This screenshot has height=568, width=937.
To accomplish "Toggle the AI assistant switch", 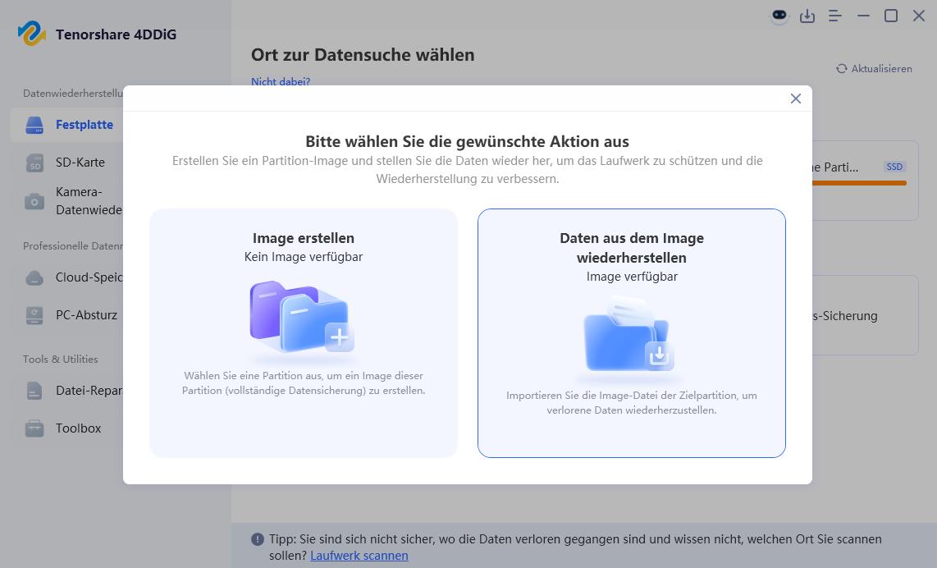I will point(779,16).
